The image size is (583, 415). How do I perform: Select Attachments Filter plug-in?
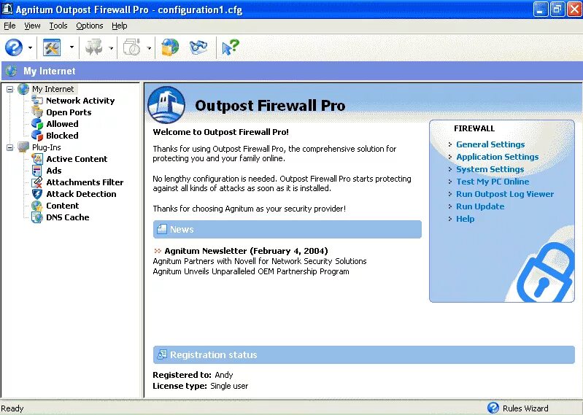pos(85,182)
